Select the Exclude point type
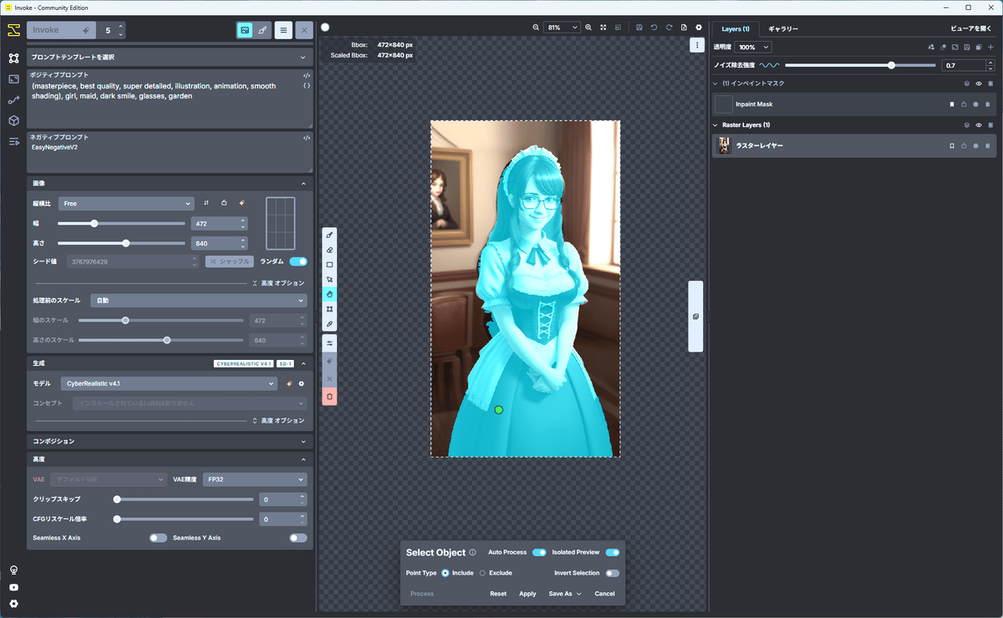Image resolution: width=1003 pixels, height=618 pixels. 482,573
